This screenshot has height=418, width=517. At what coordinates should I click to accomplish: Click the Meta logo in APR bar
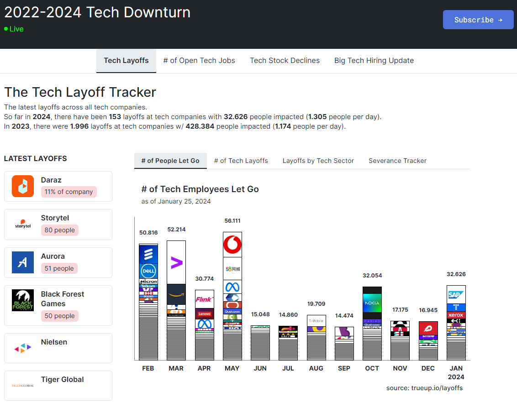coord(205,324)
